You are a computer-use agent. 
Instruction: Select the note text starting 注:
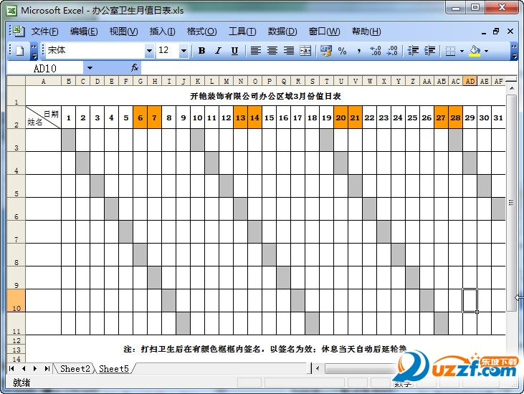tap(265, 350)
